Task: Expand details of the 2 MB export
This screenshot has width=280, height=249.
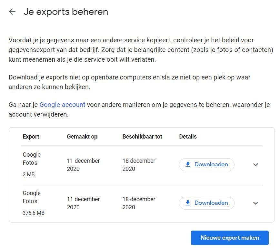Action: [x=255, y=165]
